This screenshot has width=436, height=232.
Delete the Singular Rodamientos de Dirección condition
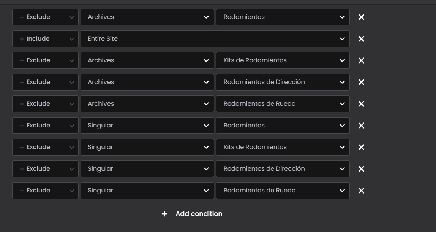point(361,169)
